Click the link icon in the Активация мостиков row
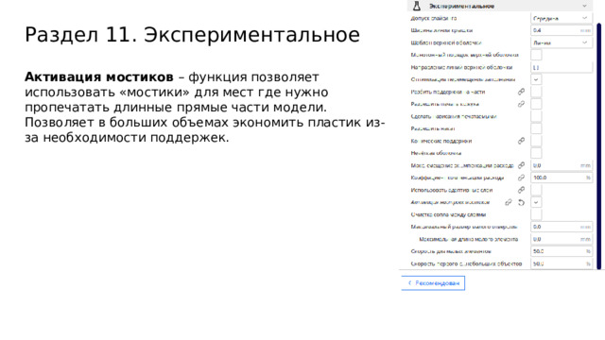Image resolution: width=605 pixels, height=340 pixels. coord(509,202)
